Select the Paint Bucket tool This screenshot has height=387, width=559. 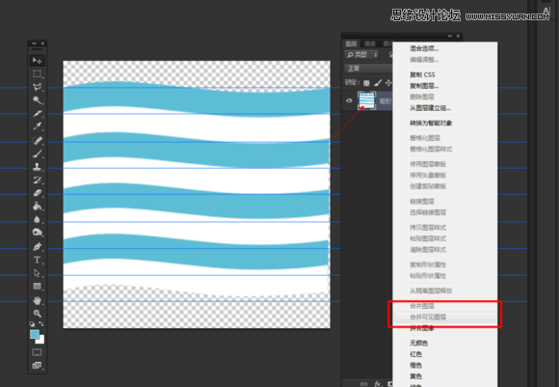37,207
